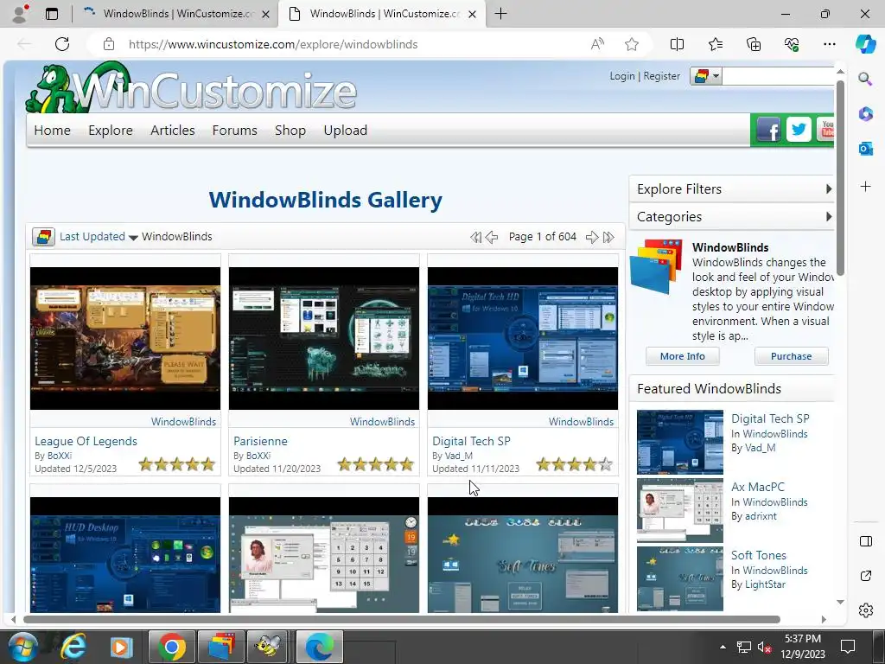
Task: Open the Parisienne preview thumbnail
Action: [x=324, y=338]
